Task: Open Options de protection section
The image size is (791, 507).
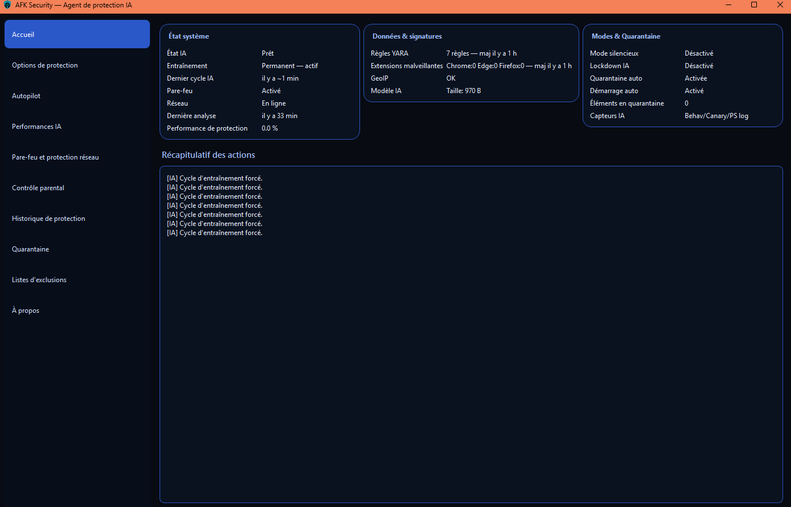Action: (x=45, y=65)
